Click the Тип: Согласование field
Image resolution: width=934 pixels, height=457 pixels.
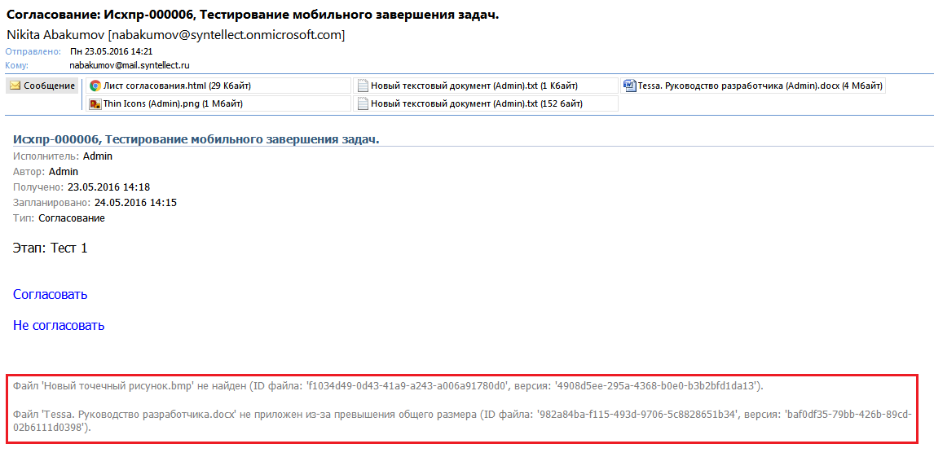point(59,218)
